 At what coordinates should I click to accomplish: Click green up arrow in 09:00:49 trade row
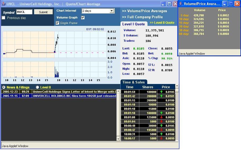[161, 126]
